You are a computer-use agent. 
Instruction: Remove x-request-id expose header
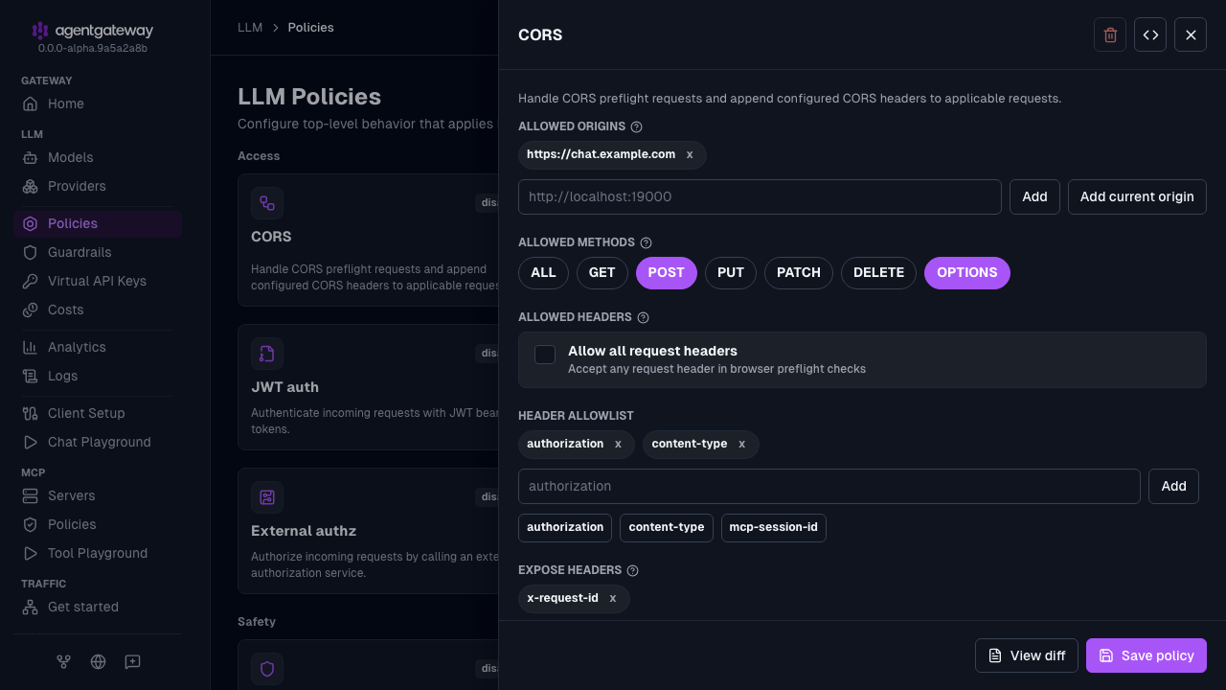click(613, 598)
